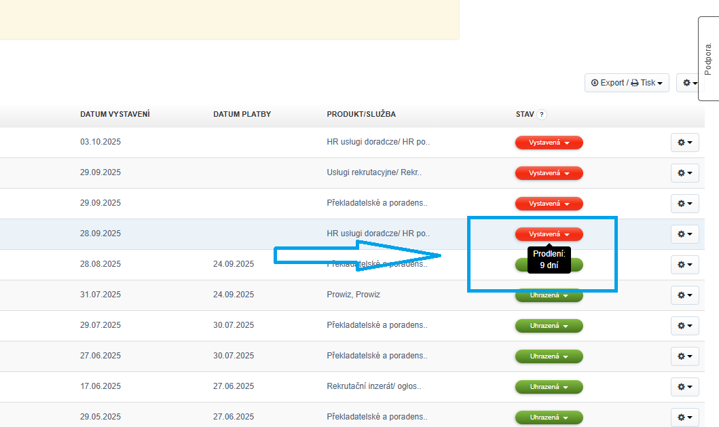
Task: Click HR usługi doradcze in 28.09.2025 row
Action: [x=378, y=234]
